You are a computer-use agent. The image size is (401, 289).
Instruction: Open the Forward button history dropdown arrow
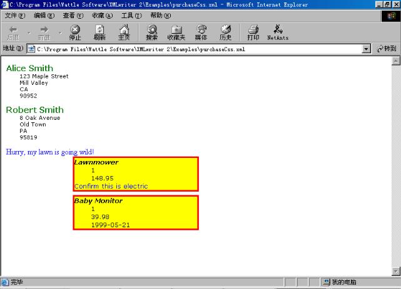pyautogui.click(x=60, y=32)
